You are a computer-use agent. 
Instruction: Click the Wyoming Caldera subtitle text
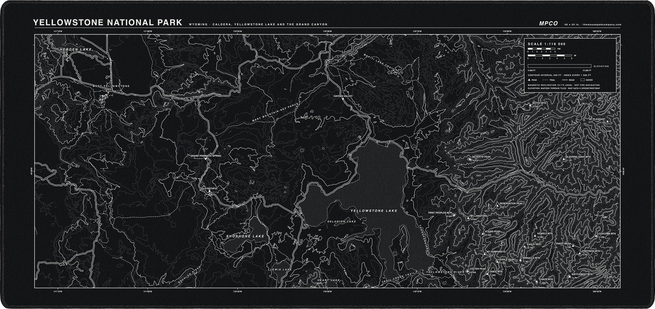(258, 25)
